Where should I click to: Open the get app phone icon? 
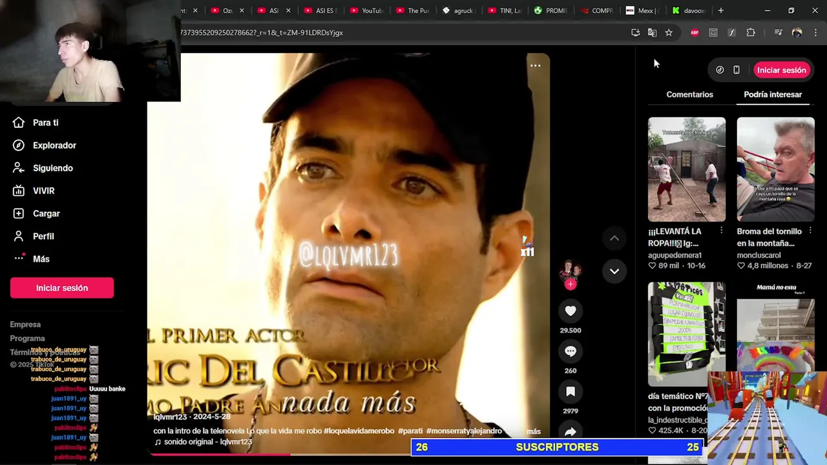click(x=737, y=70)
